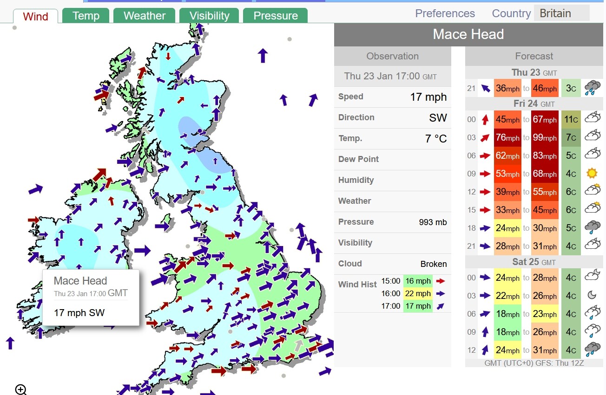This screenshot has height=395, width=606.
Task: Switch to the Wind tab
Action: pyautogui.click(x=35, y=16)
